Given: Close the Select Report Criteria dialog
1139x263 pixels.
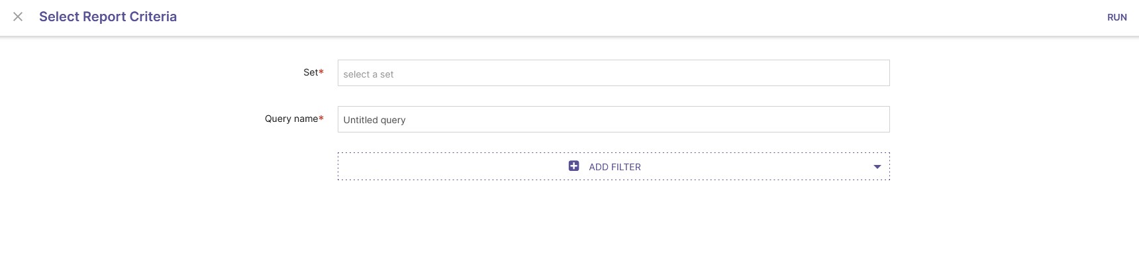Looking at the screenshot, I should pos(18,17).
